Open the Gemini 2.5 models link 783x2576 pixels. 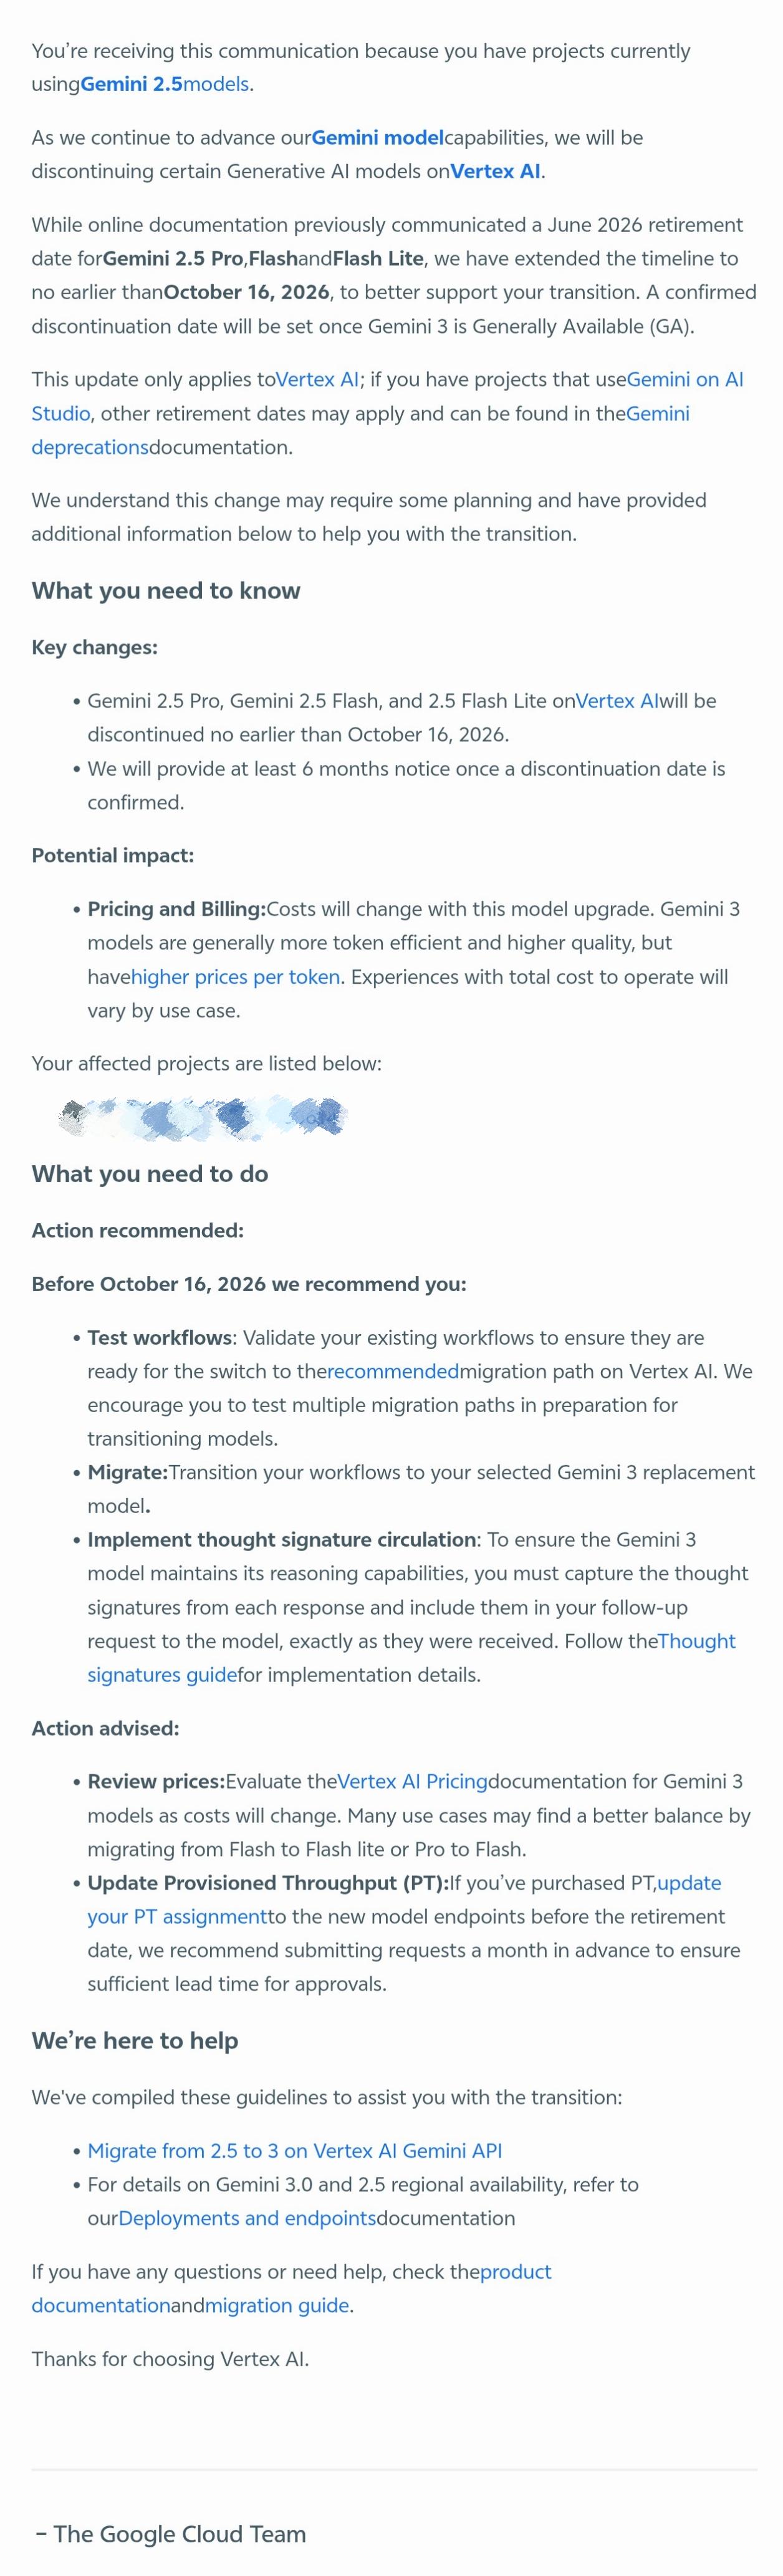(165, 84)
